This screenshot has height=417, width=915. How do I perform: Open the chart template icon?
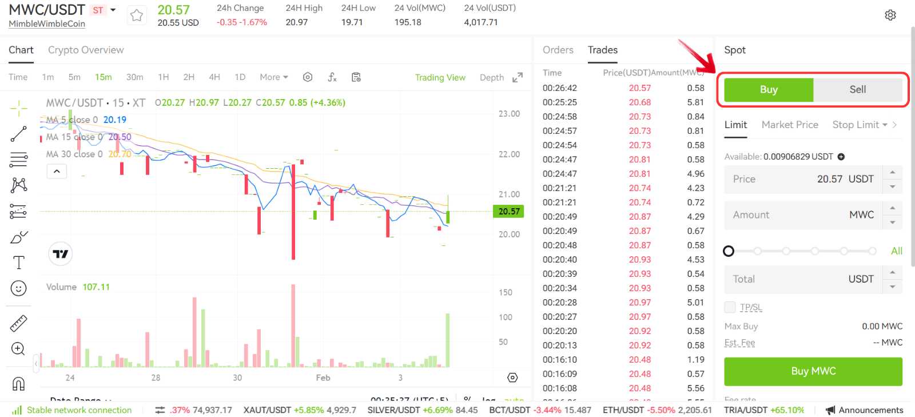click(356, 77)
